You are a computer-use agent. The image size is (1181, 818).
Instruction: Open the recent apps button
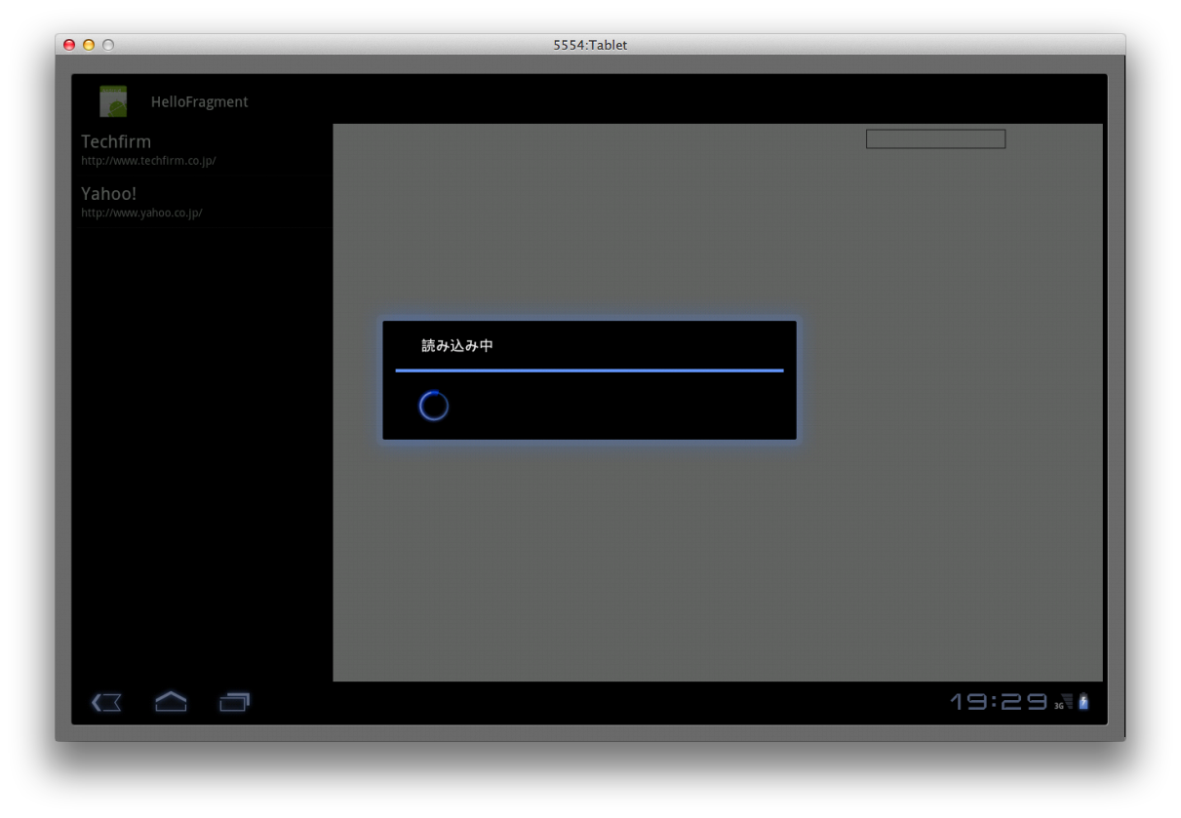click(235, 702)
